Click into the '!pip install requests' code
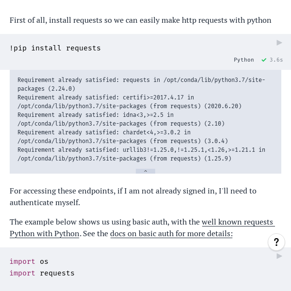This screenshot has width=291, height=291. [55, 48]
